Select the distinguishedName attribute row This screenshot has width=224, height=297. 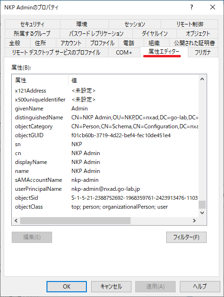pyautogui.click(x=106, y=117)
